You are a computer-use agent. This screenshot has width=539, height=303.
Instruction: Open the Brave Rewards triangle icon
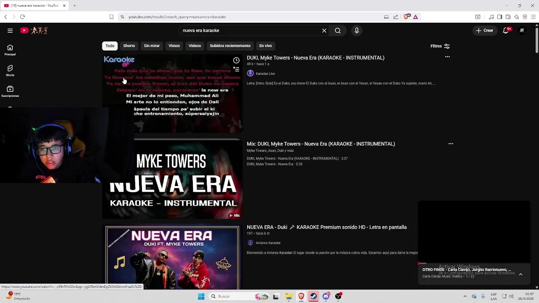tap(416, 17)
